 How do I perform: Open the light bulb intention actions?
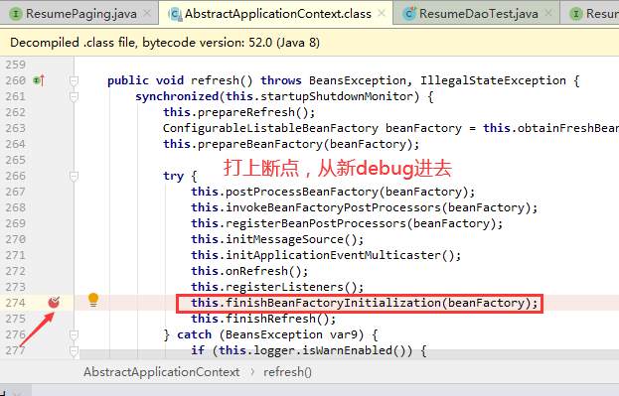(x=93, y=300)
